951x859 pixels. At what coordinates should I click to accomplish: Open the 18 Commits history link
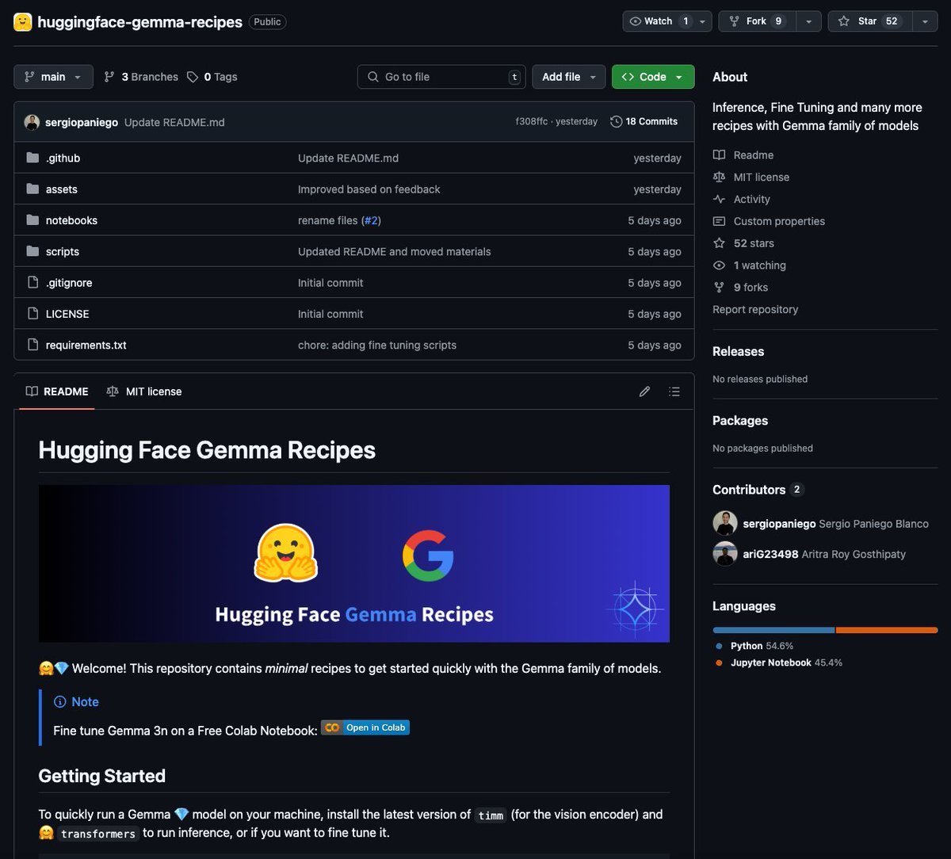644,121
